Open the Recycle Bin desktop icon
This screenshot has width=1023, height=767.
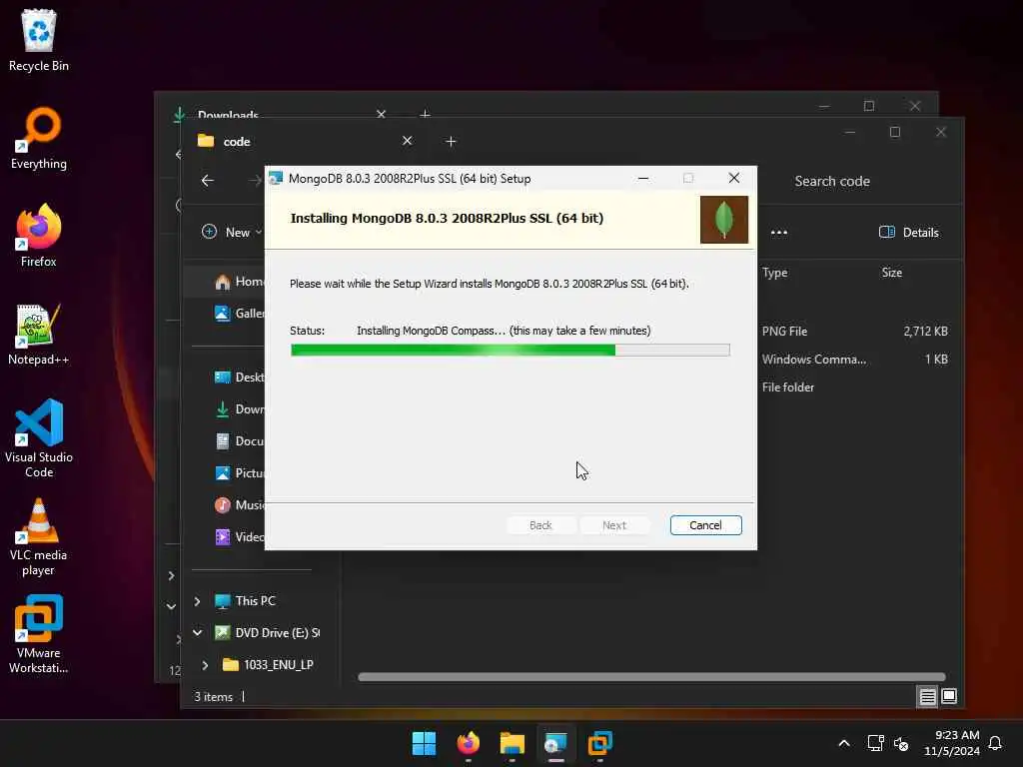[39, 40]
